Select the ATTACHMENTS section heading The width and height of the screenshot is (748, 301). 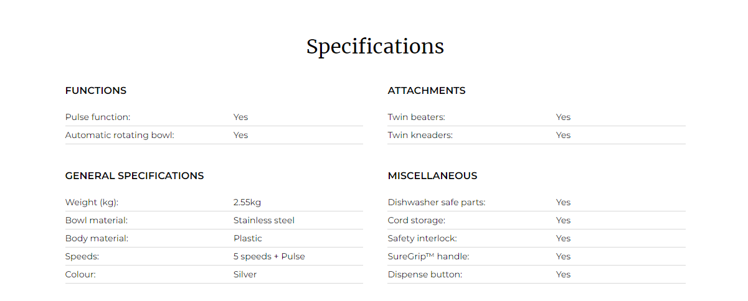point(427,91)
